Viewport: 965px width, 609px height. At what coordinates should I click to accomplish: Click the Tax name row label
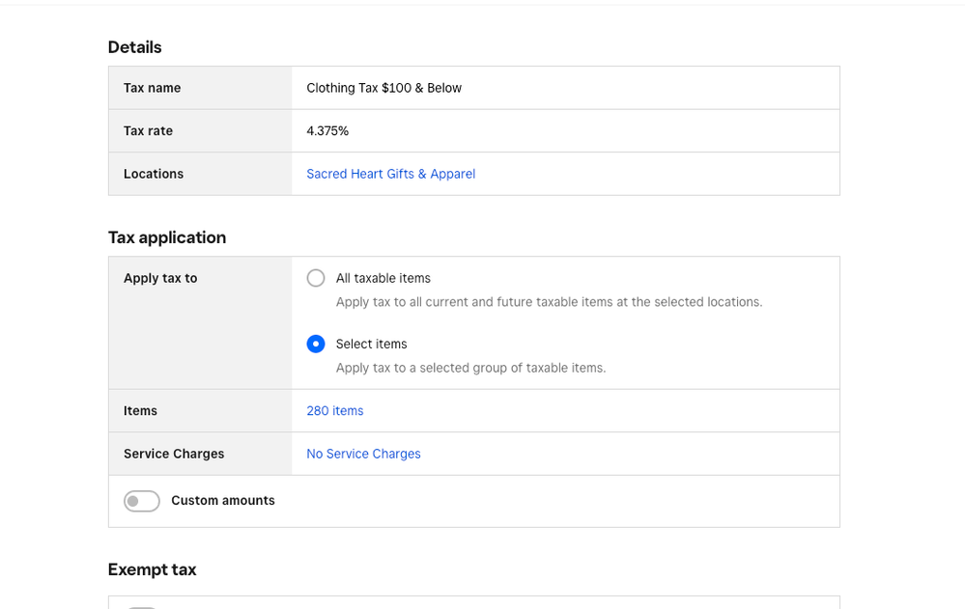coord(152,88)
